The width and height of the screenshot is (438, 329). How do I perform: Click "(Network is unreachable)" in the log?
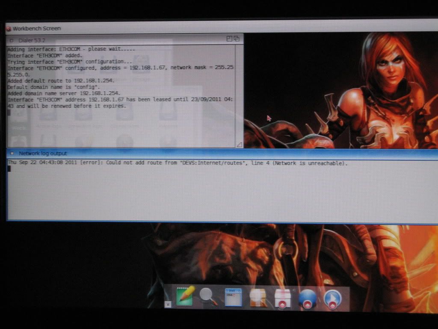pyautogui.click(x=310, y=163)
